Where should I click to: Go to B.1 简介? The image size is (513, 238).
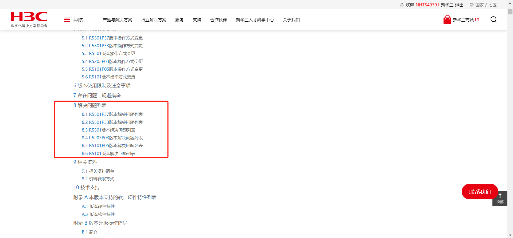tap(90, 232)
